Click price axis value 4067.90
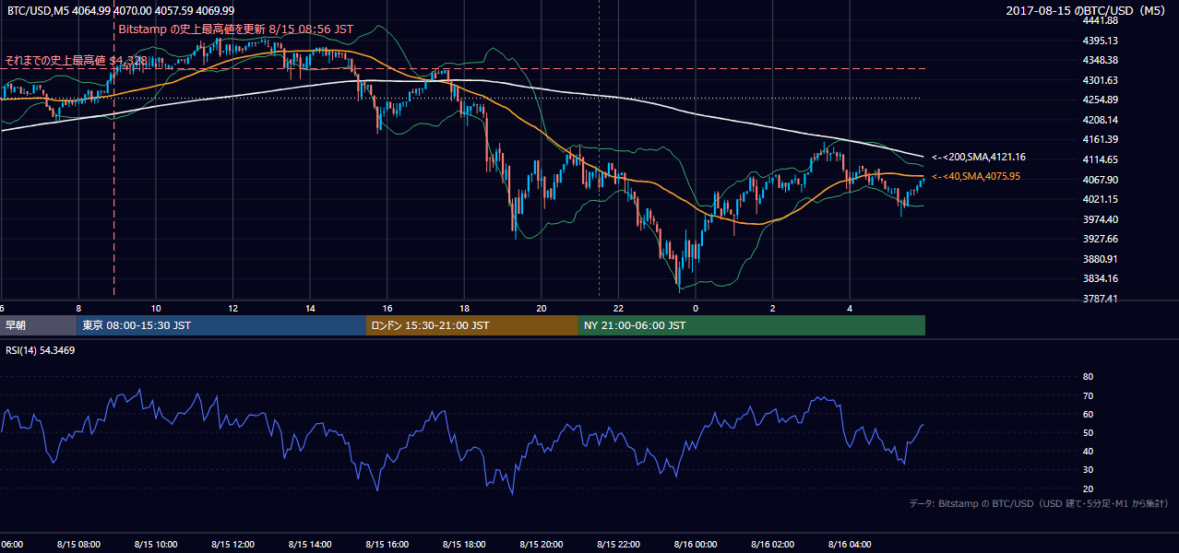 tap(1101, 180)
